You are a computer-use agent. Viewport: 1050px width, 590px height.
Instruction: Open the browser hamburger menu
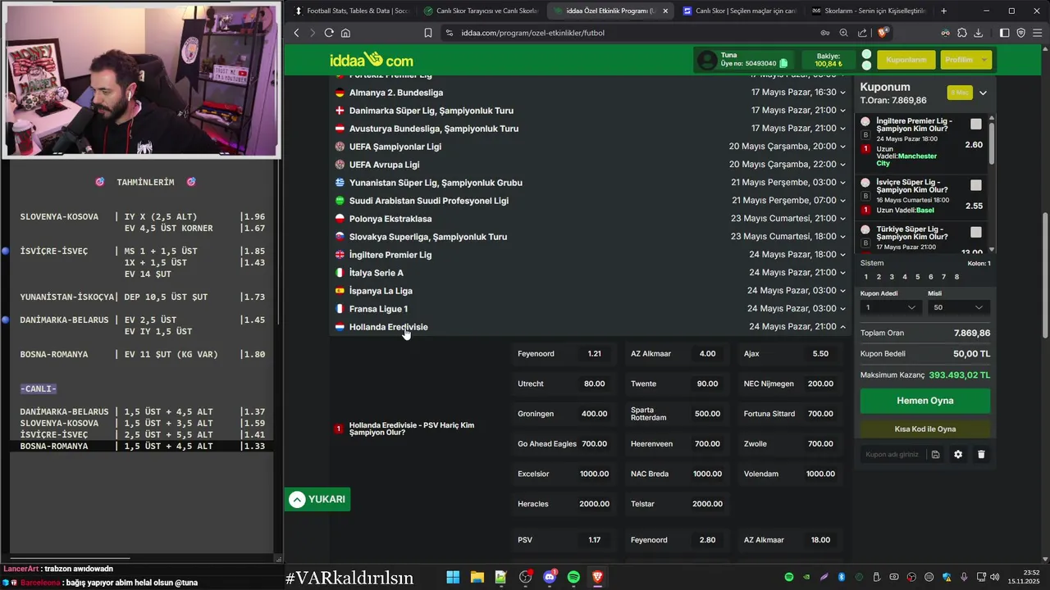click(x=1038, y=33)
